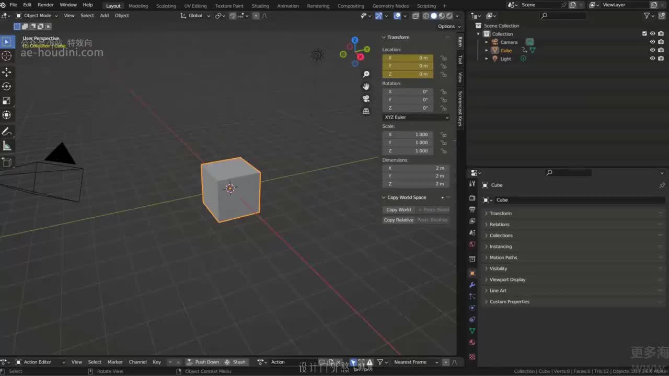The image size is (669, 376).
Task: Click the pan view hand gizmo
Action: click(x=366, y=87)
